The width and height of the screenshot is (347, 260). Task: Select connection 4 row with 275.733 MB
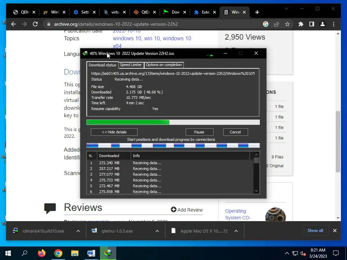click(170, 180)
